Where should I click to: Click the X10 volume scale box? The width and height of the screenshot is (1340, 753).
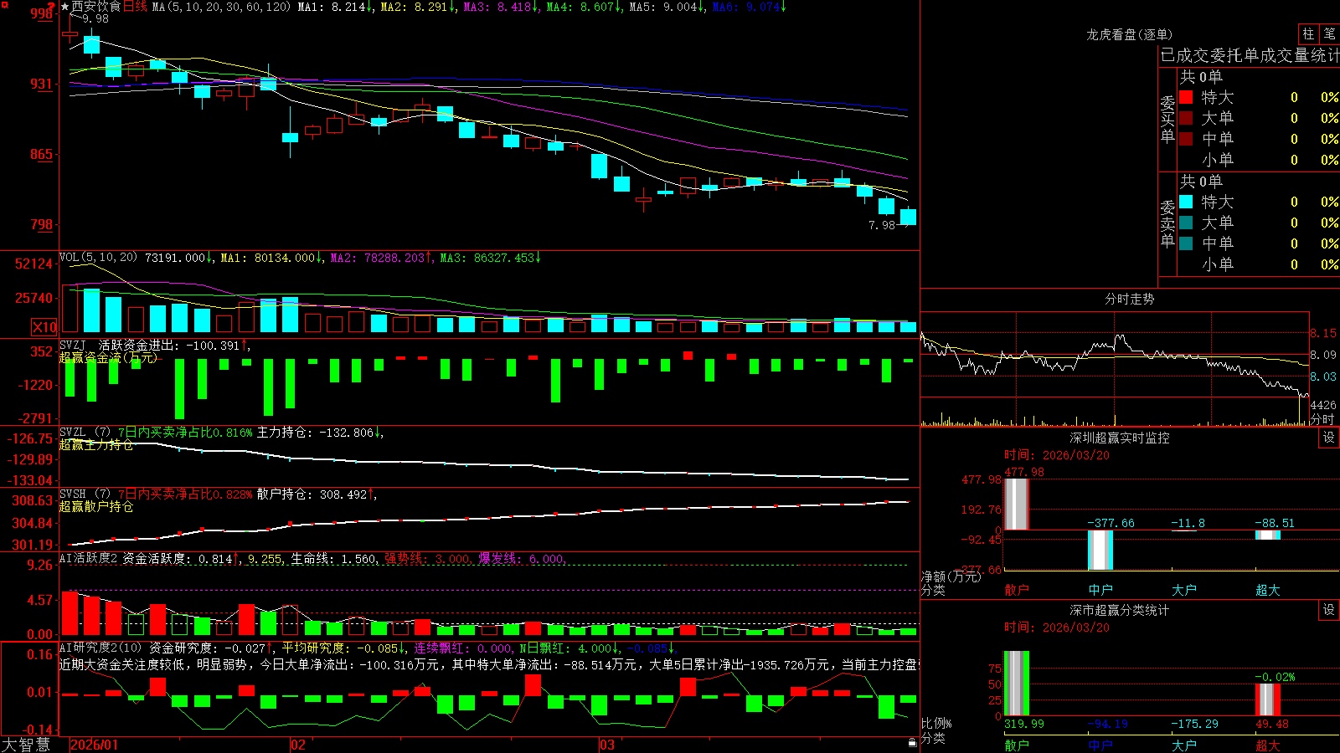44,327
